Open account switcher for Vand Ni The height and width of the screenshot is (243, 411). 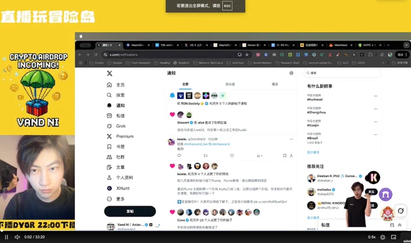[133, 226]
